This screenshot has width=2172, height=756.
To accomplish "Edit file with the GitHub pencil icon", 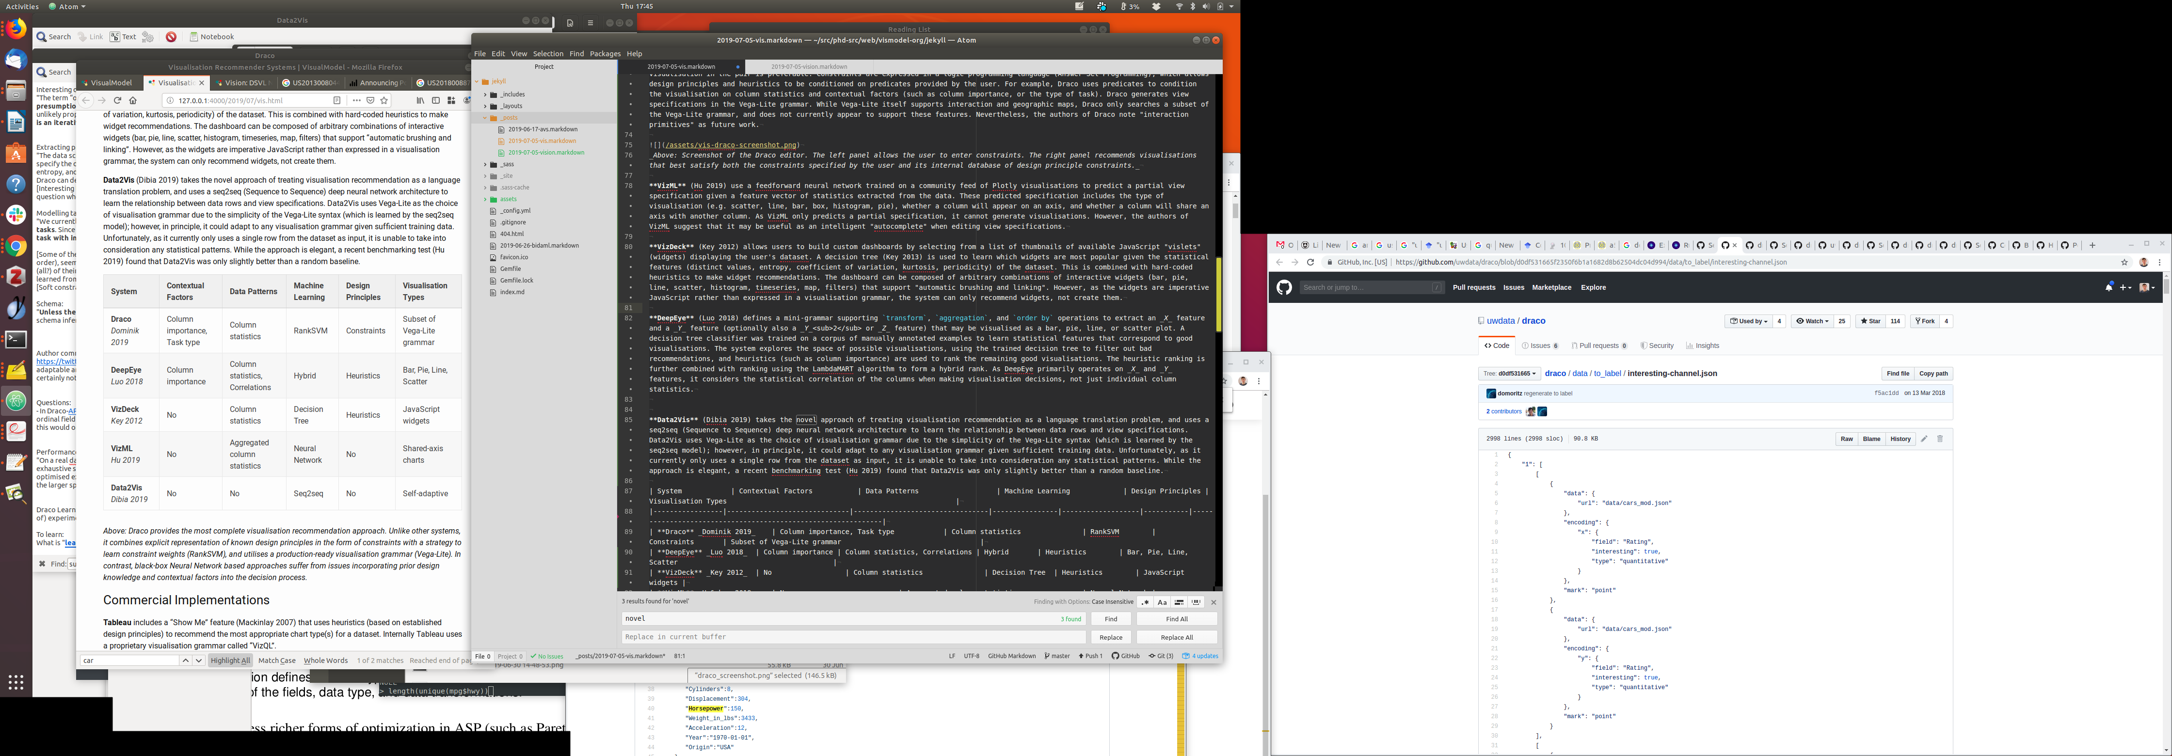I will pyautogui.click(x=1924, y=439).
